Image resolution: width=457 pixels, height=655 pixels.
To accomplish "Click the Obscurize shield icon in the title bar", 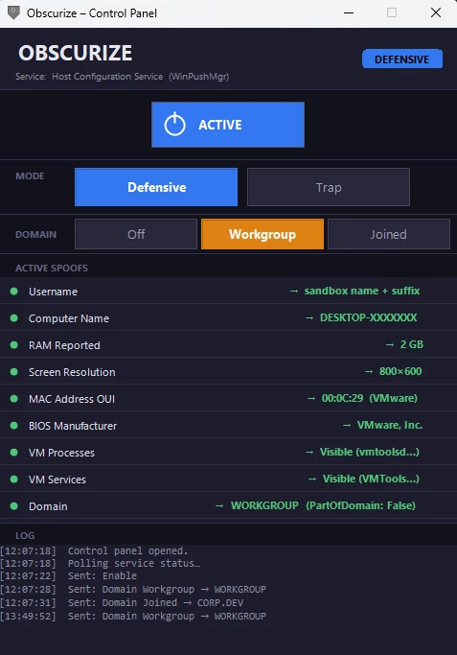I will point(13,13).
